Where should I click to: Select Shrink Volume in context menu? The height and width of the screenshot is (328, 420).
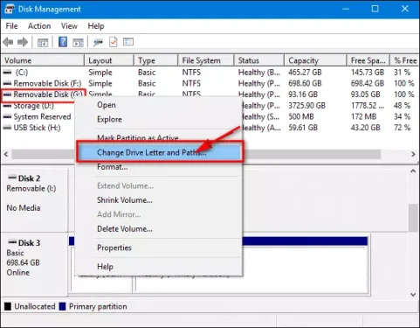125,200
